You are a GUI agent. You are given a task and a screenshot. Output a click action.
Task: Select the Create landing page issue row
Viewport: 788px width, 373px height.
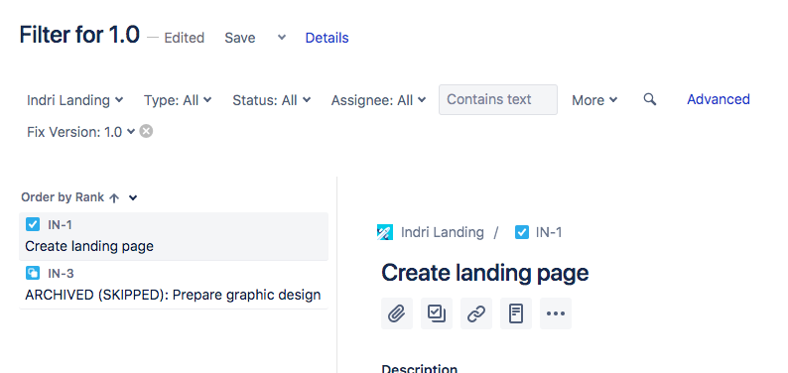(x=174, y=236)
